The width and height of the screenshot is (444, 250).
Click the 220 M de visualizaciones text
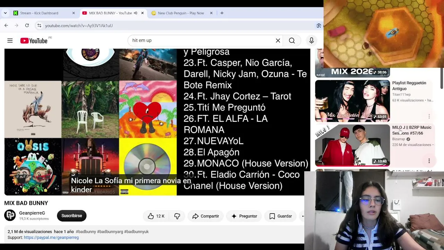(412, 145)
